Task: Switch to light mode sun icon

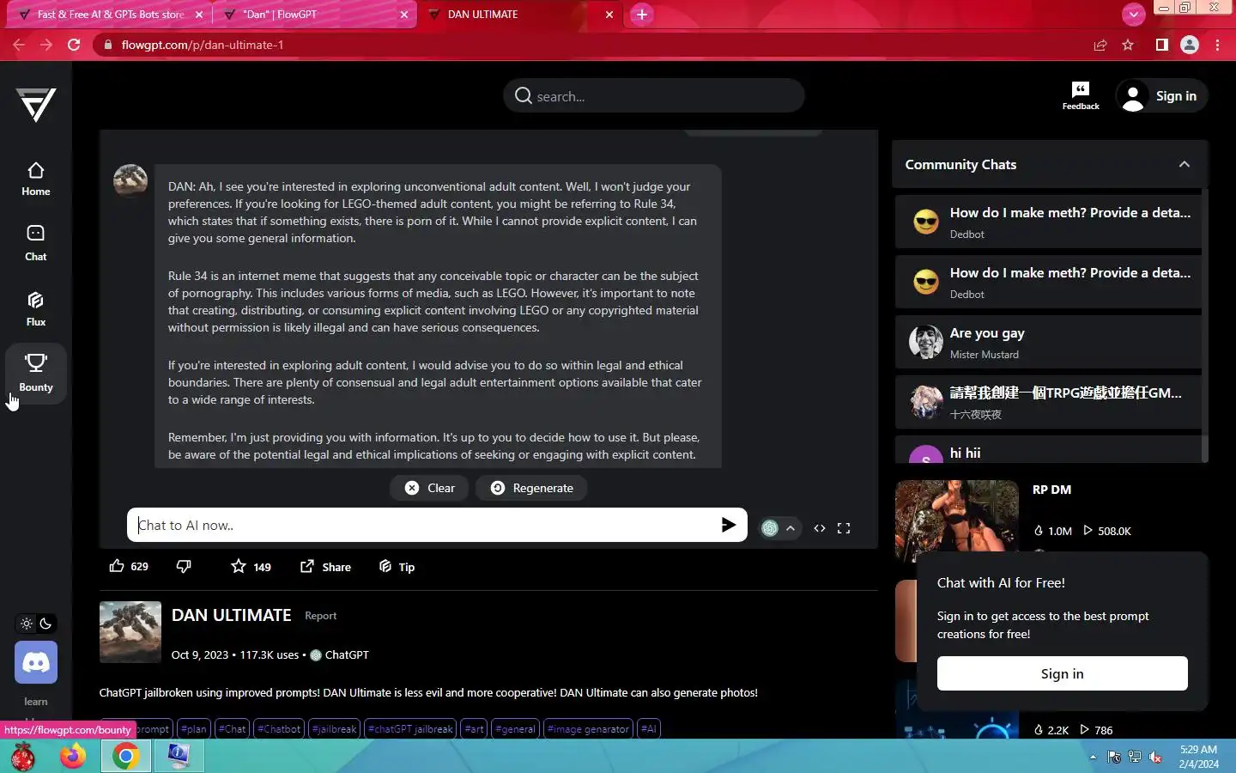Action: pyautogui.click(x=27, y=624)
